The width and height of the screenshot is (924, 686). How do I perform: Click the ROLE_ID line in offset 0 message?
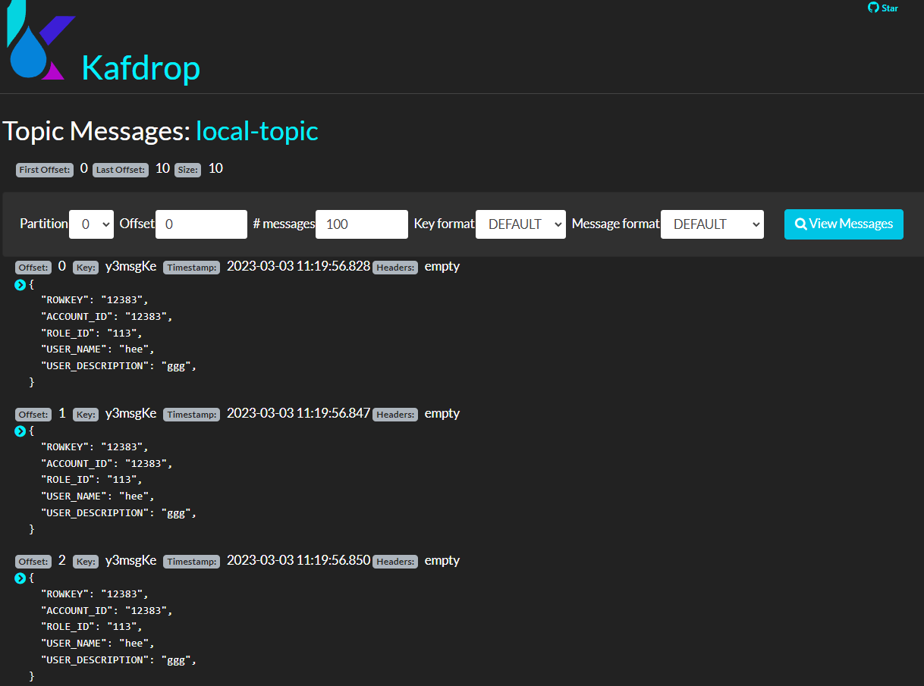[92, 333]
